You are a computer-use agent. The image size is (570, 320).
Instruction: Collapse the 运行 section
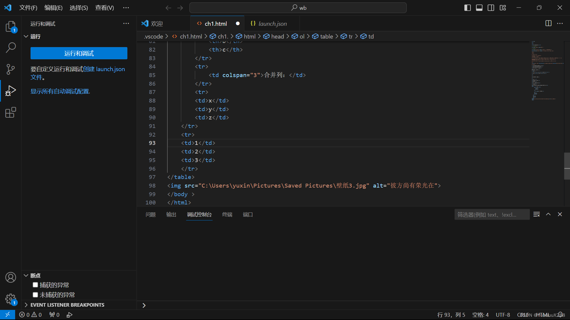(26, 36)
